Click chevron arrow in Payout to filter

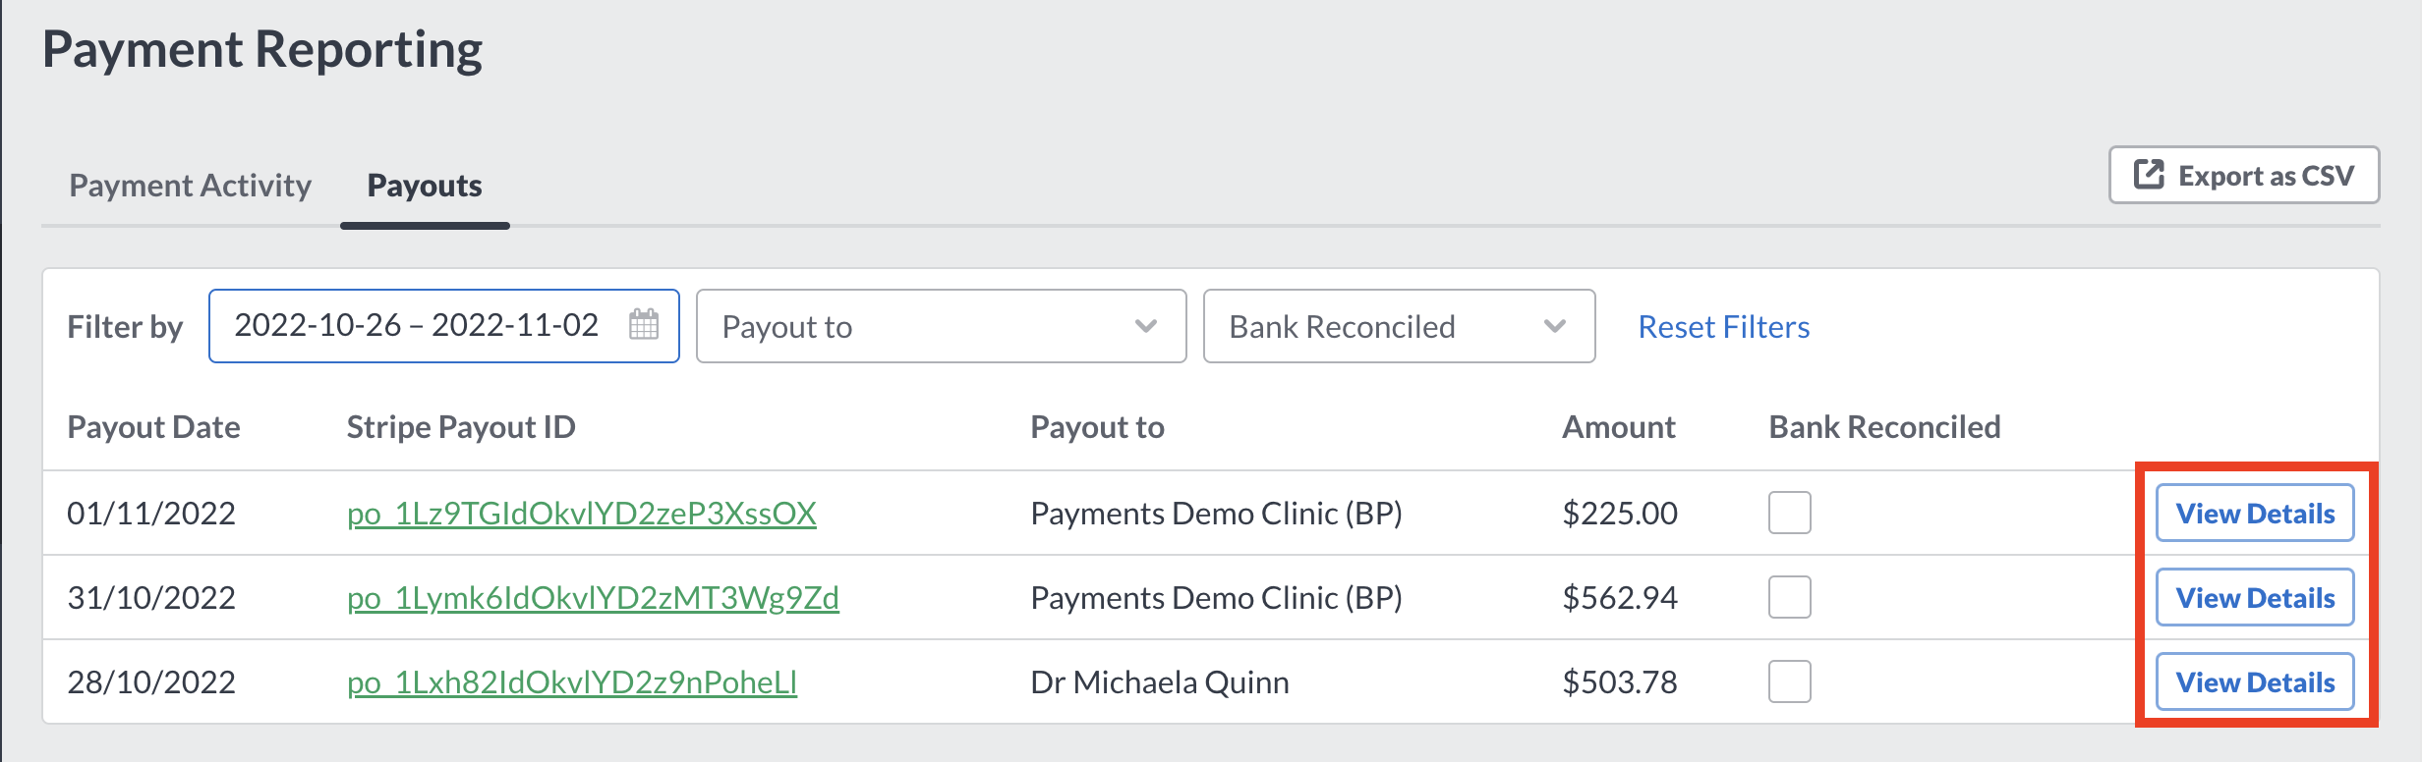pos(1145,326)
